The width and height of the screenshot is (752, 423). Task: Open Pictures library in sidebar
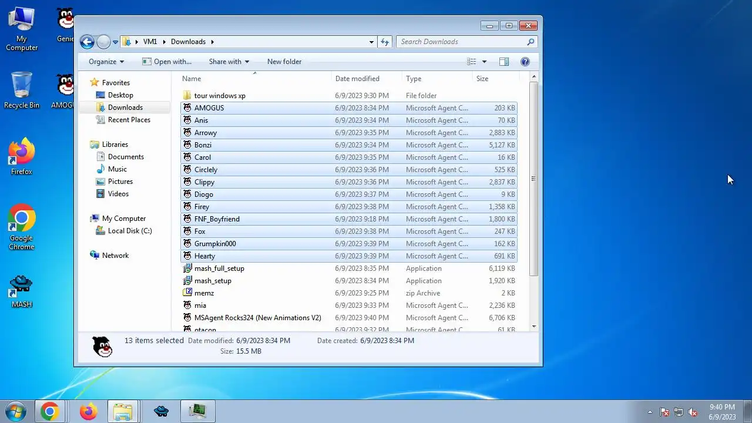tap(120, 182)
